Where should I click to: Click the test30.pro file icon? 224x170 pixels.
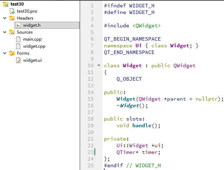(12, 11)
